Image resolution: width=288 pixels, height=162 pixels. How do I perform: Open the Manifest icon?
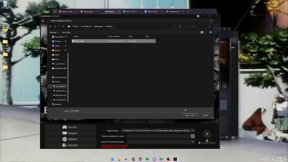(x=64, y=145)
